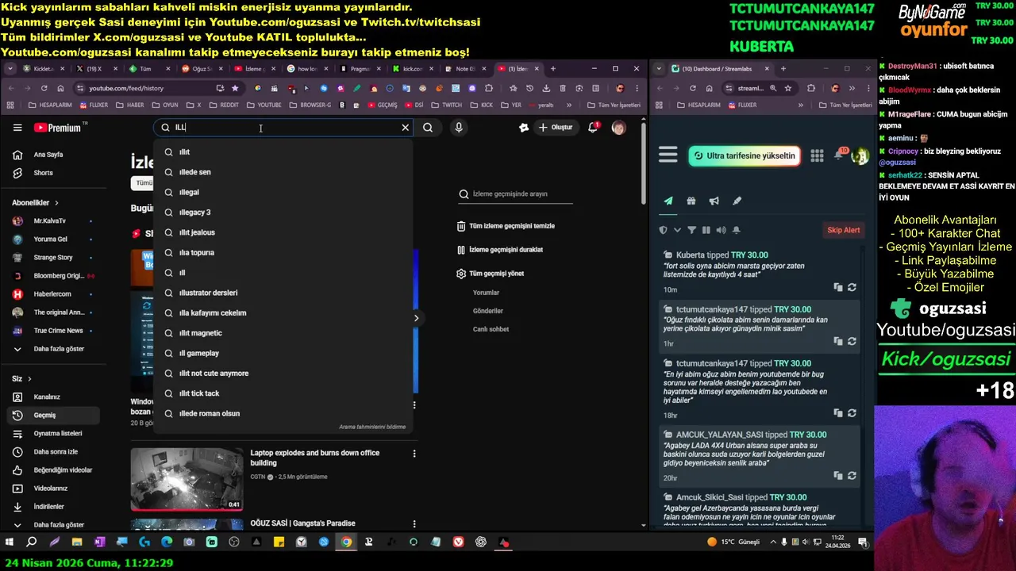Select suggestion "illede sen"
This screenshot has height=571, width=1016.
(x=283, y=172)
